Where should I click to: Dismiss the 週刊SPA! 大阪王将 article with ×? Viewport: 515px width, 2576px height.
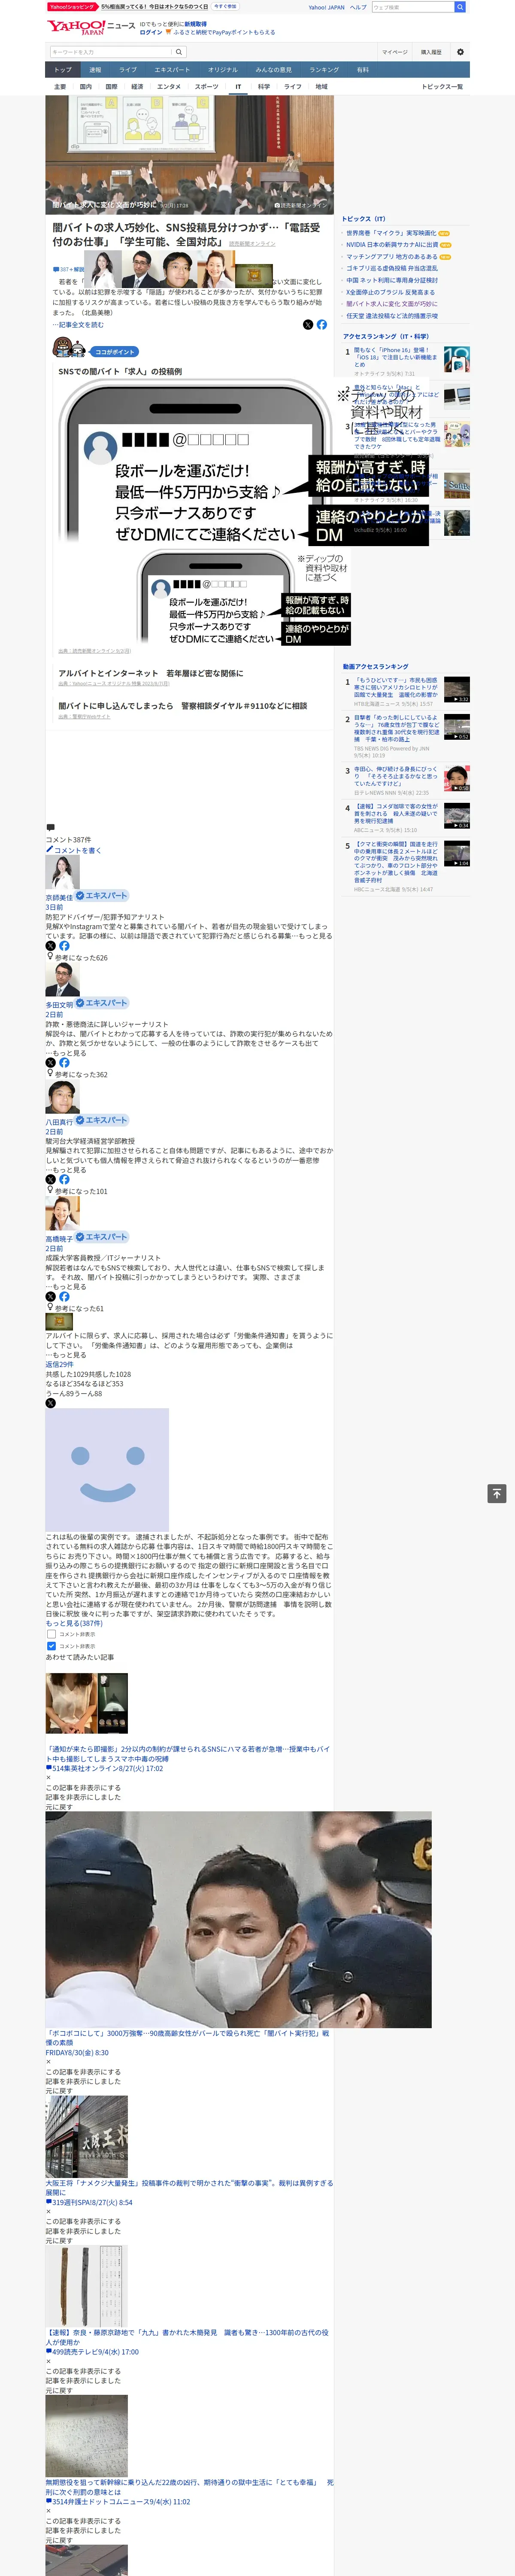point(48,2212)
